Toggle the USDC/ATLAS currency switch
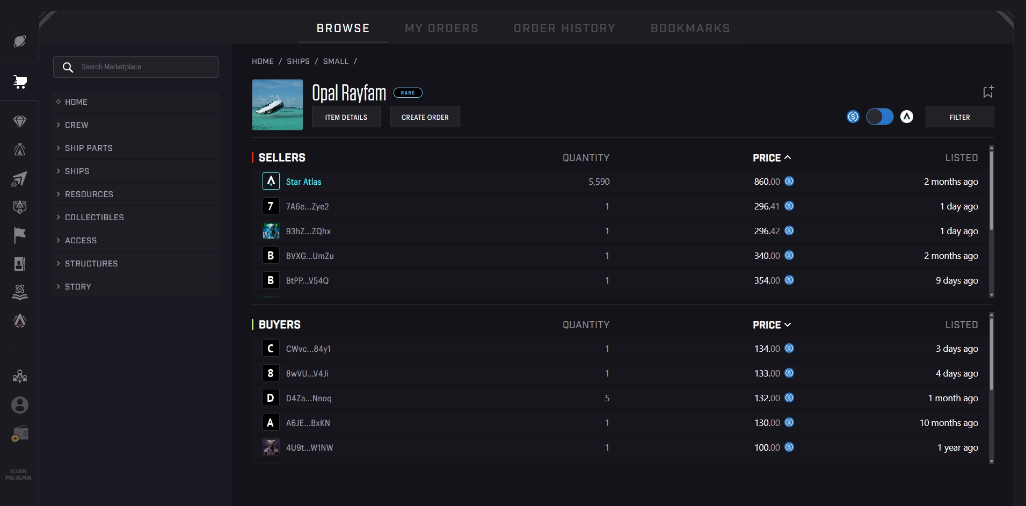The width and height of the screenshot is (1026, 506). [x=880, y=117]
